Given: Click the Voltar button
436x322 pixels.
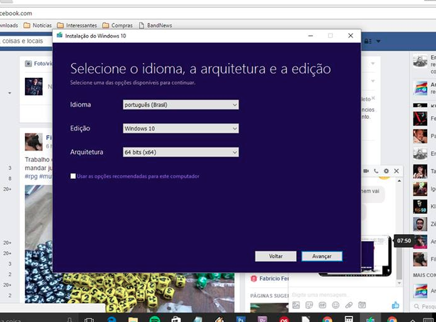Looking at the screenshot, I should 275,256.
